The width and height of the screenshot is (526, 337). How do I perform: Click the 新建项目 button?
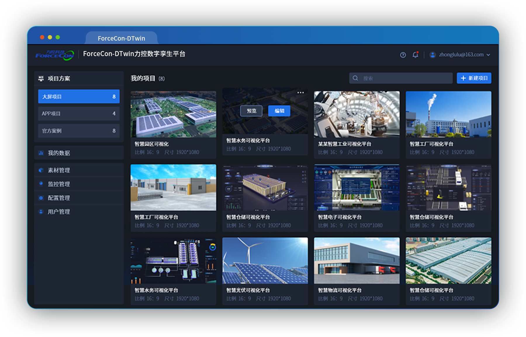(x=474, y=78)
